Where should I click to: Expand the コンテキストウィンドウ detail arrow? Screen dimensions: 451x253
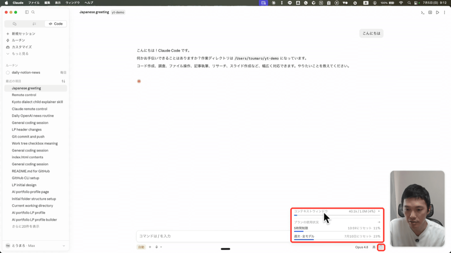pos(379,212)
